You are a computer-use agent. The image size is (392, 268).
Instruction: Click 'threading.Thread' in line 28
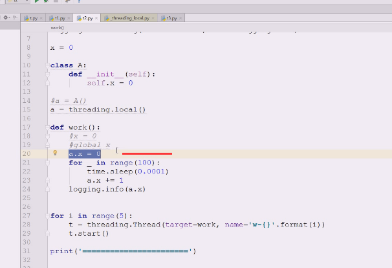click(x=124, y=225)
